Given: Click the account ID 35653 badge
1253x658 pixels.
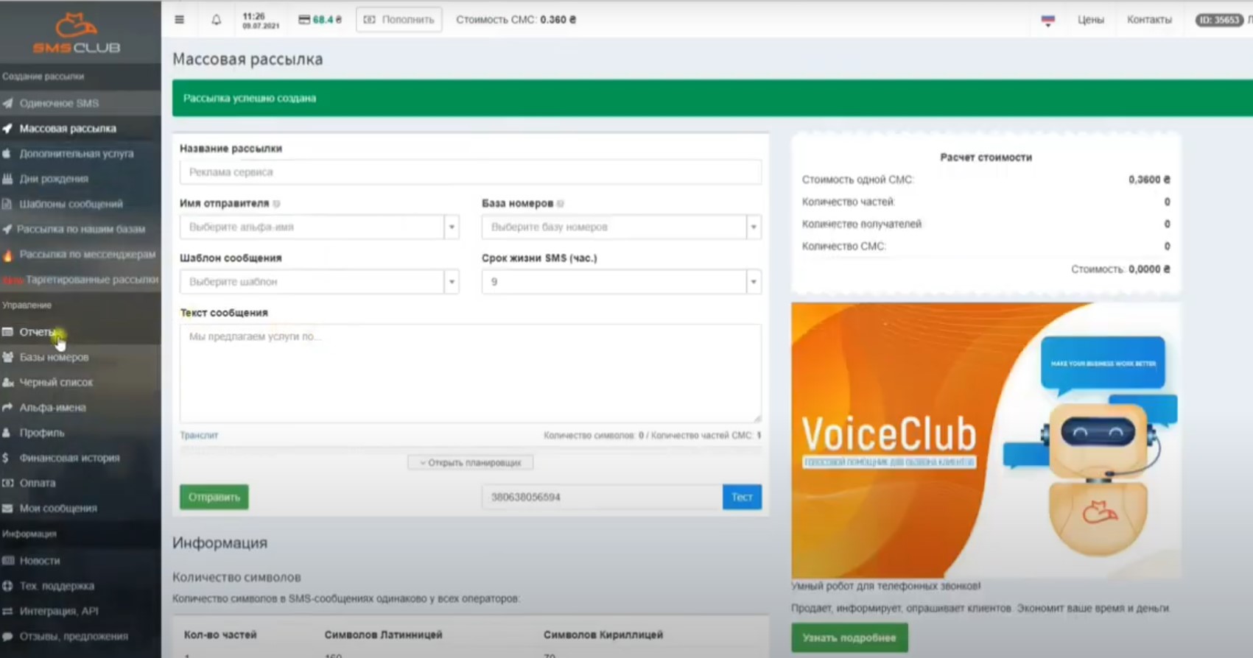Looking at the screenshot, I should (x=1218, y=20).
